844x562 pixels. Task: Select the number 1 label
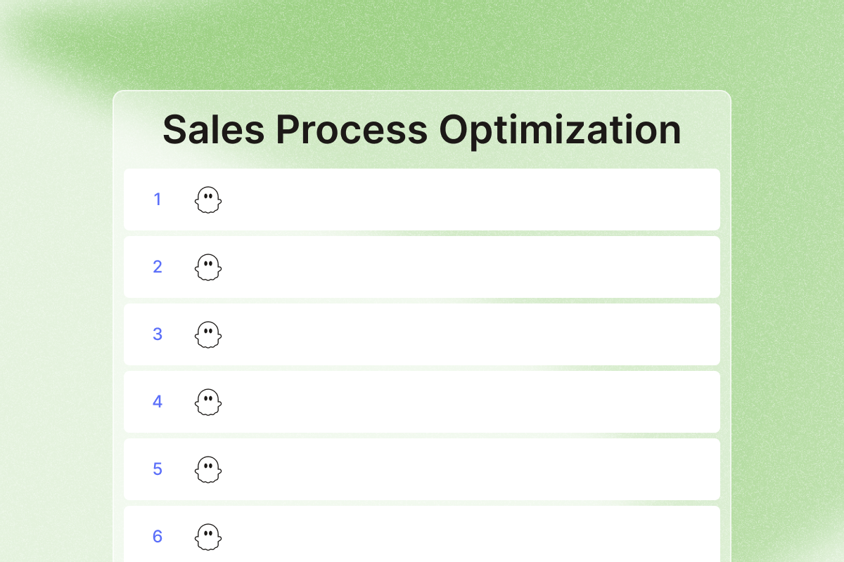[158, 200]
